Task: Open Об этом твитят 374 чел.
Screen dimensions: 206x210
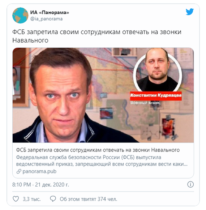Action: click(x=89, y=199)
